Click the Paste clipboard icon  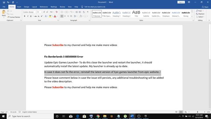coord(4,13)
